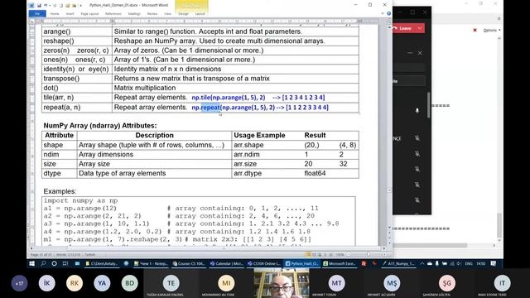Click the 'NumPy Array (ndarray) Attributes:' heading

pyautogui.click(x=100, y=126)
